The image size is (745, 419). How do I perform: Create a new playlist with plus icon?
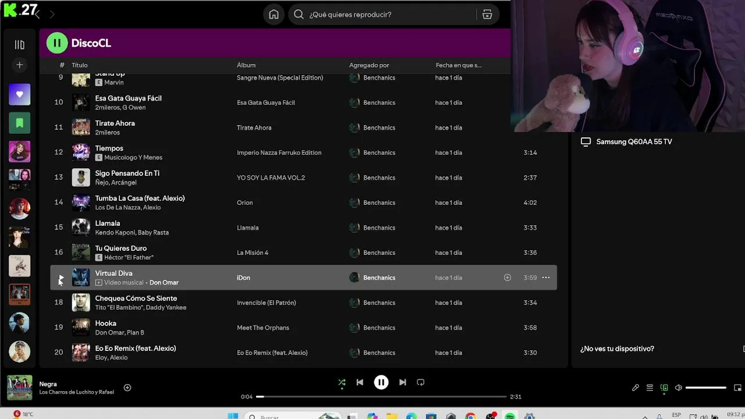pyautogui.click(x=19, y=65)
